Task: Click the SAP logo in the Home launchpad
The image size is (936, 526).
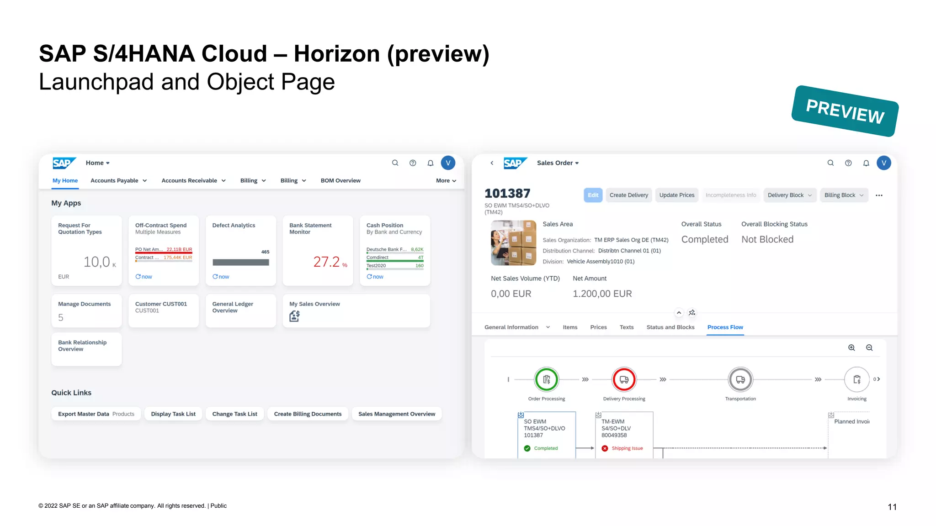Action: (x=64, y=163)
